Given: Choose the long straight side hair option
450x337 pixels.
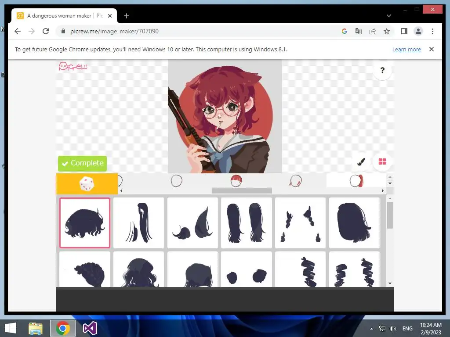Looking at the screenshot, I should pyautogui.click(x=138, y=222).
